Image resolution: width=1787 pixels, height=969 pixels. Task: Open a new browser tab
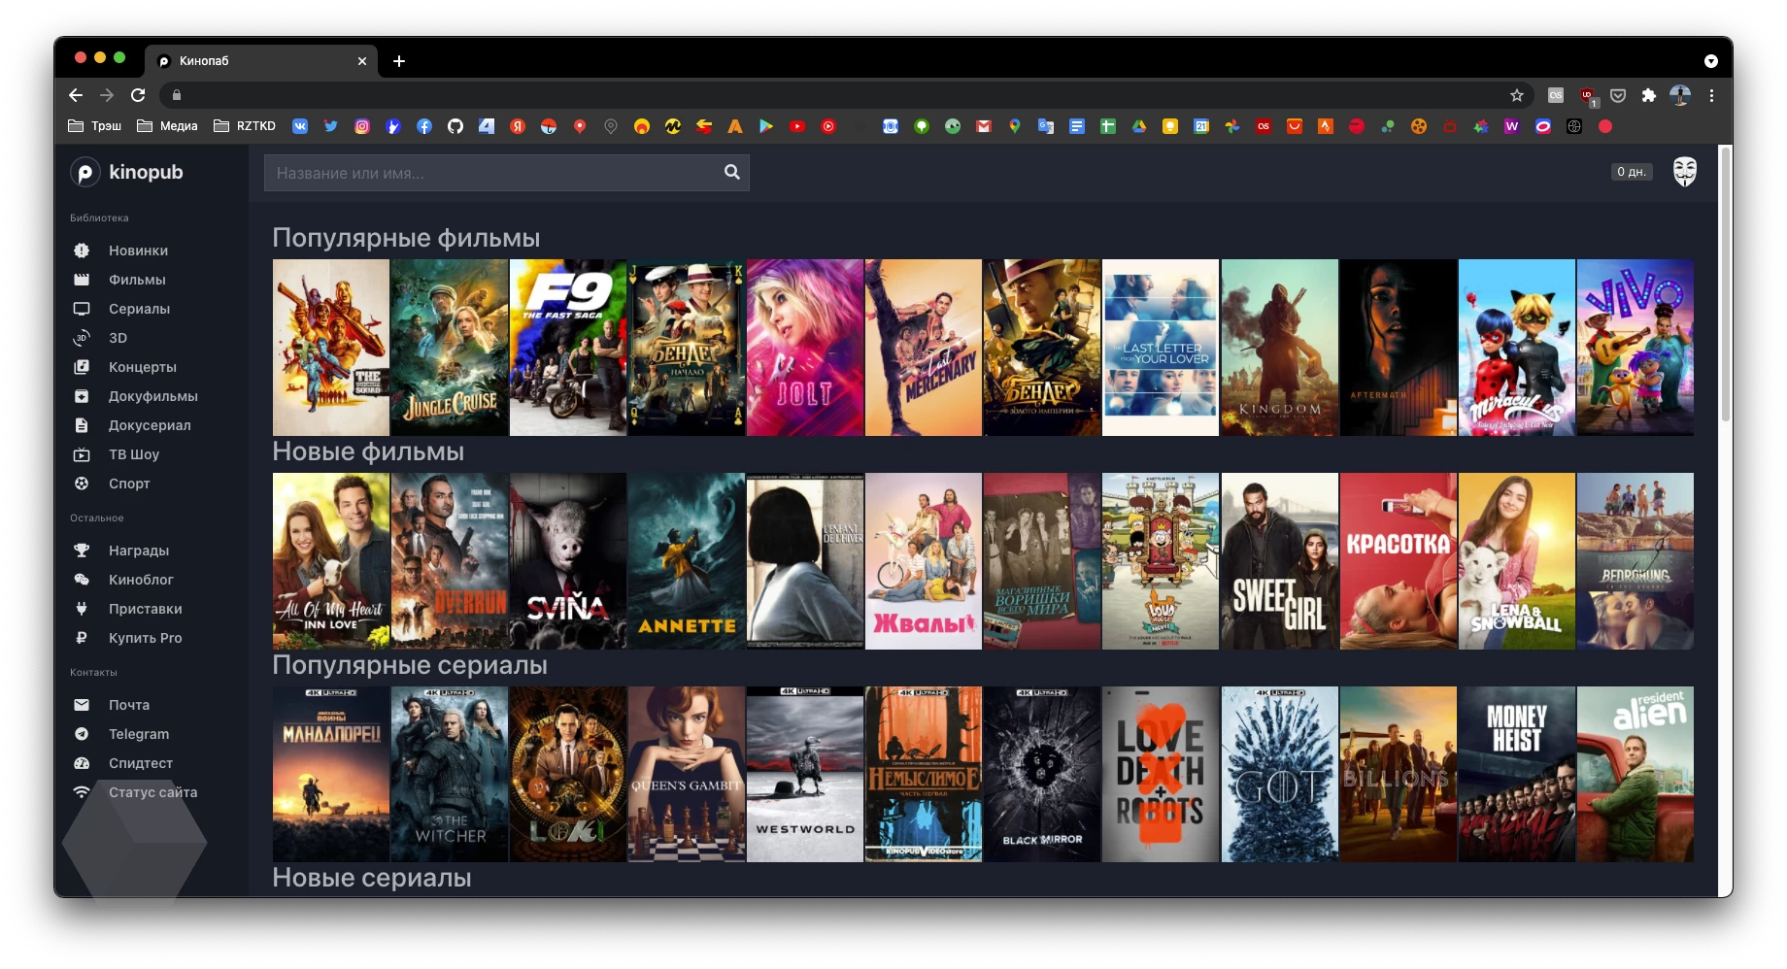tap(399, 61)
